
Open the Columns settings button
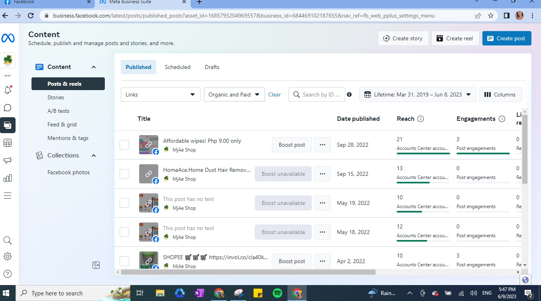coord(500,94)
